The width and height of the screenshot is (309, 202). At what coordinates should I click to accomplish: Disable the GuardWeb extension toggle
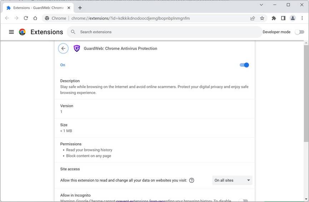pos(244,65)
